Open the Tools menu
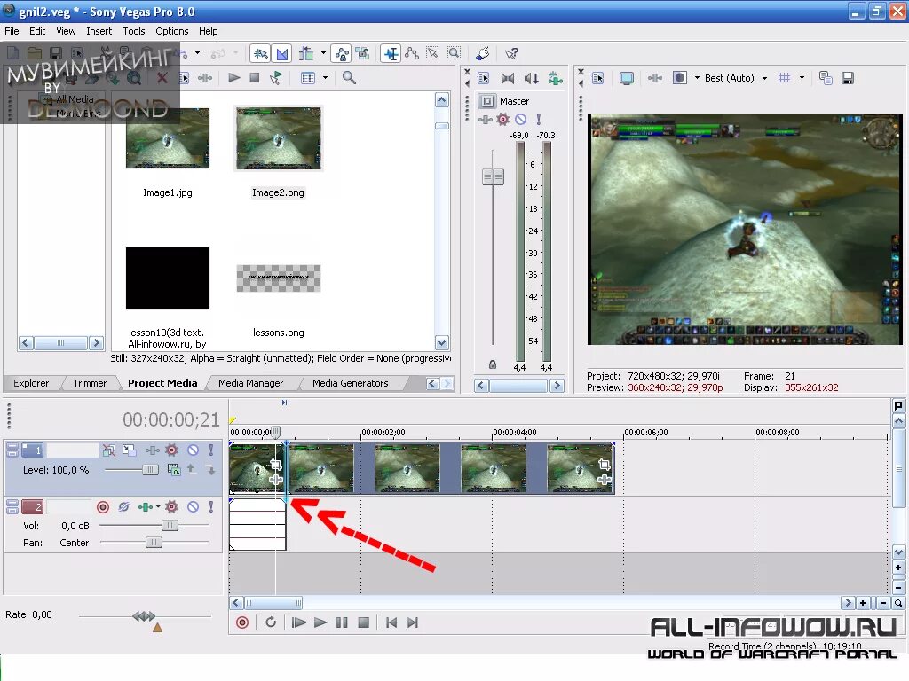This screenshot has width=909, height=681. point(134,31)
